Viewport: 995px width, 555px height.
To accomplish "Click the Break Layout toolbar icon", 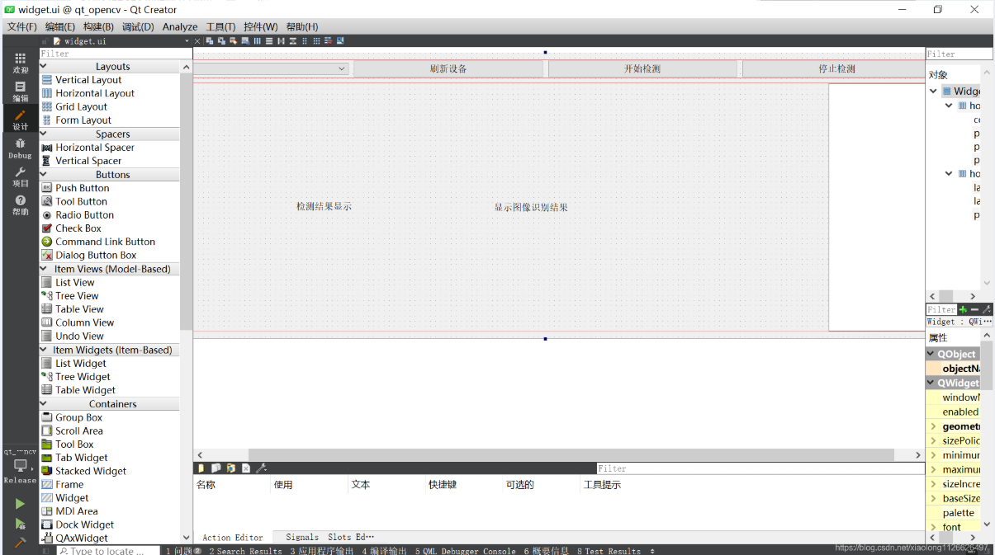I will [329, 40].
